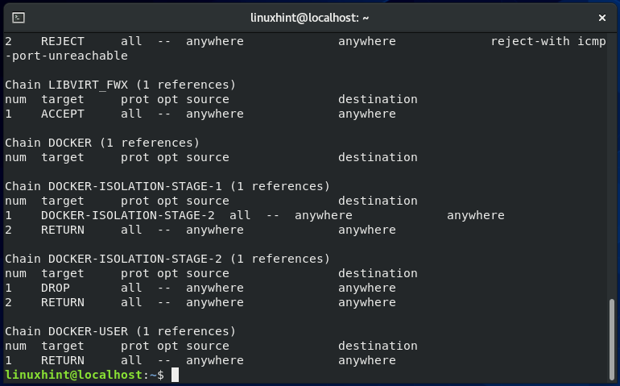This screenshot has height=386, width=620.
Task: Click the terminal icon in the title bar
Action: pos(19,18)
